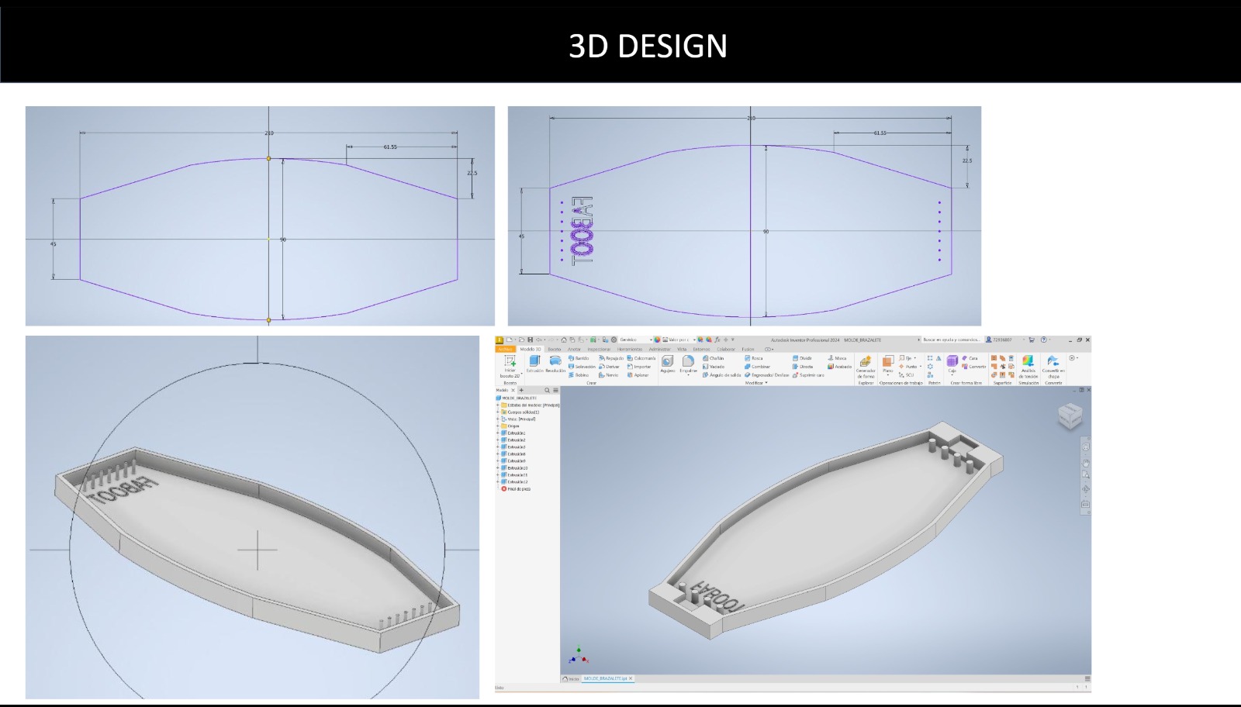Open the Modelo browser hamburger menu
The width and height of the screenshot is (1241, 707).
click(x=556, y=390)
